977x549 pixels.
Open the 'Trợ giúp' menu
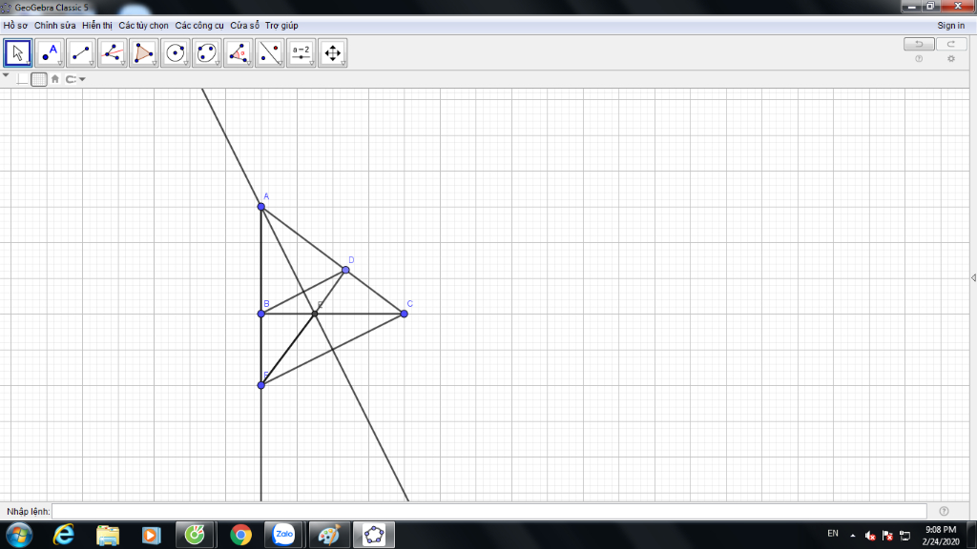click(x=281, y=26)
